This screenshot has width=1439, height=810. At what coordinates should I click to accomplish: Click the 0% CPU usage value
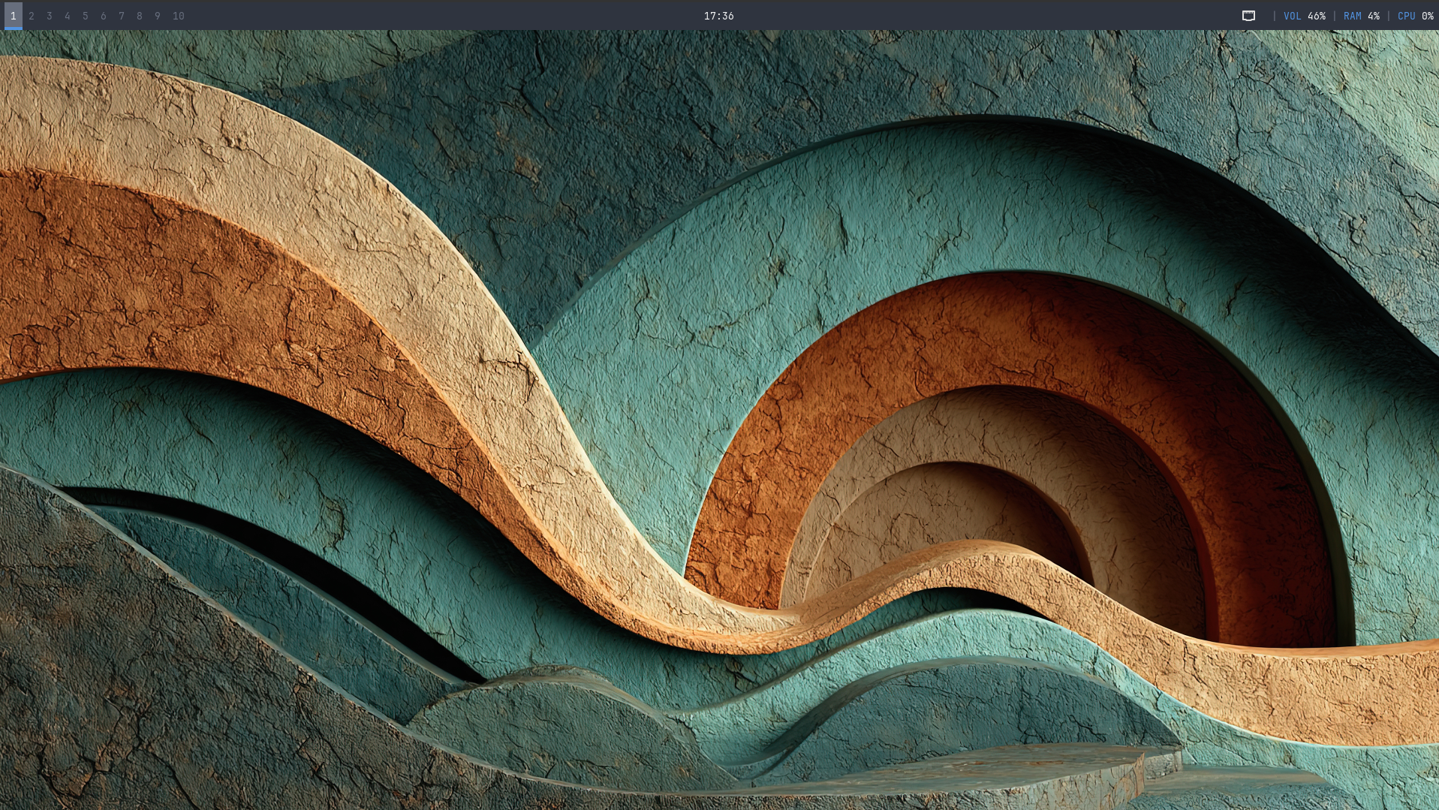[x=1427, y=16]
